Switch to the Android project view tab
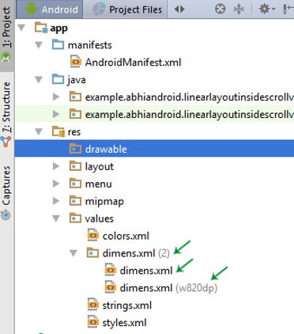Screen dimensions: 294x334 tap(50, 9)
